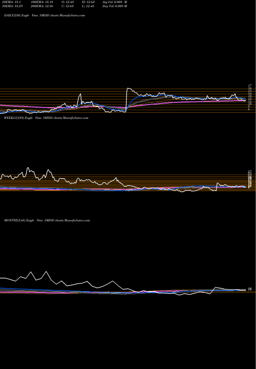Select the open price O: value
This screenshot has height=369, width=256.
click(x=68, y=2)
